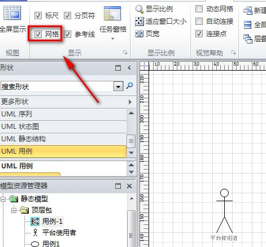Select 顶层包 text in model tree
266x247 pixels.
42,210
